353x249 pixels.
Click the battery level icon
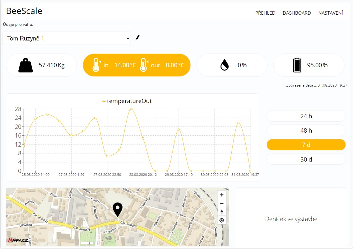click(297, 65)
